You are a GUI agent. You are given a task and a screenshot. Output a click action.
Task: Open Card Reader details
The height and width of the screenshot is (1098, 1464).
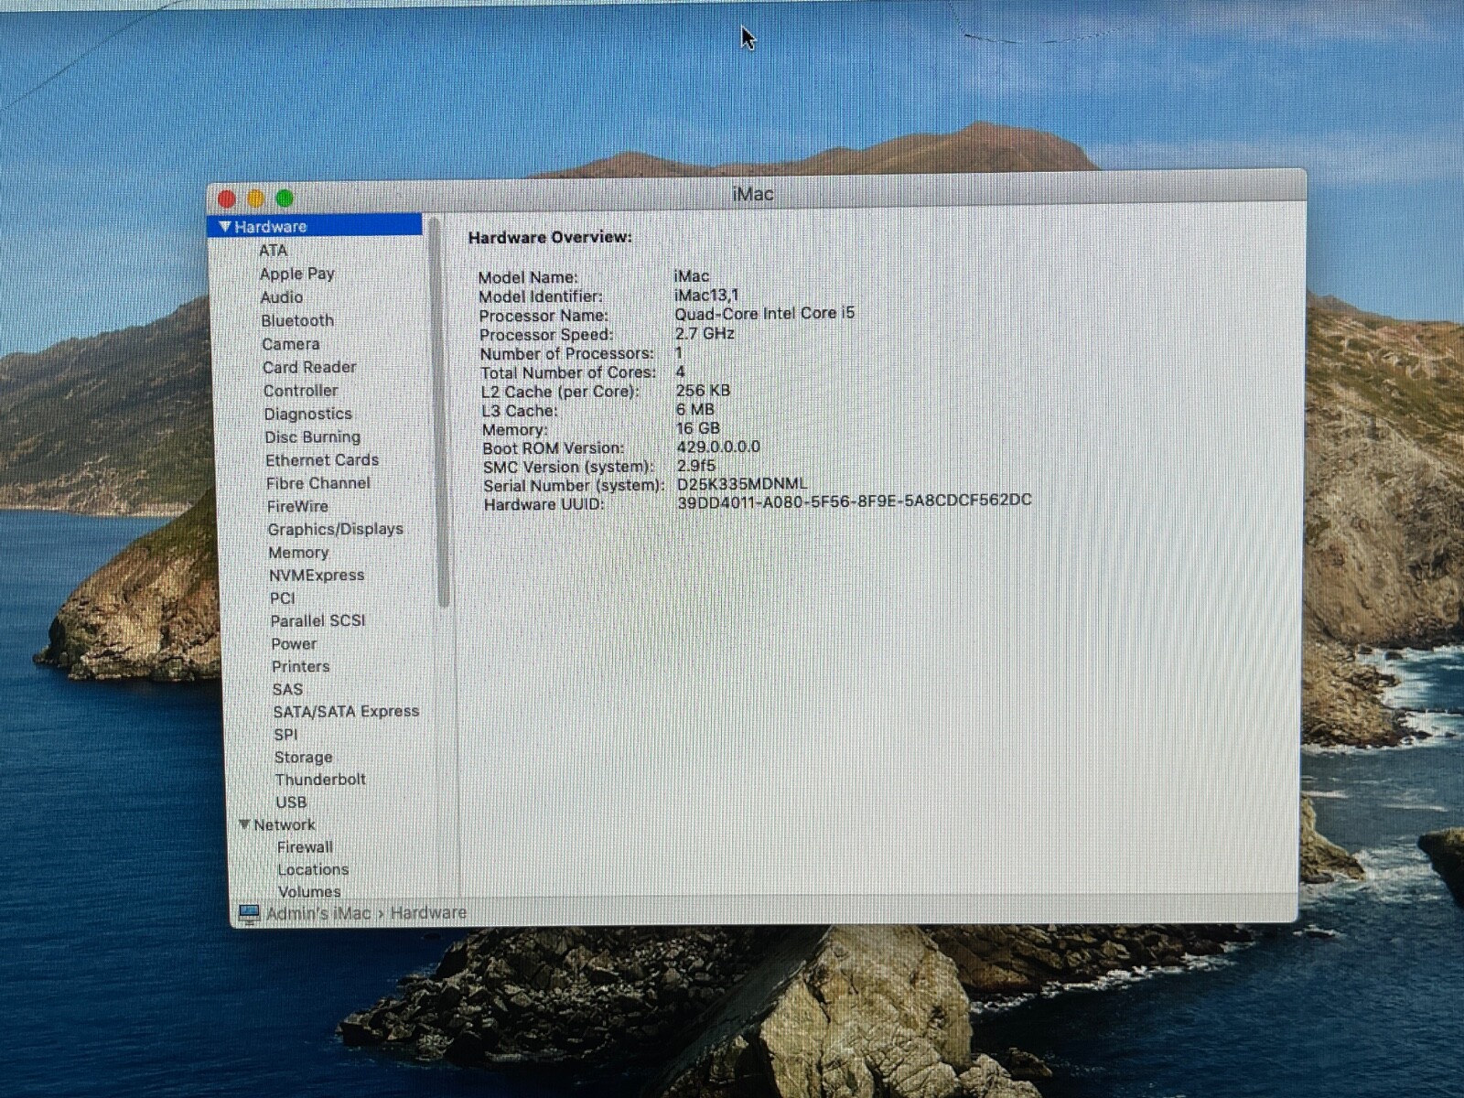click(309, 367)
